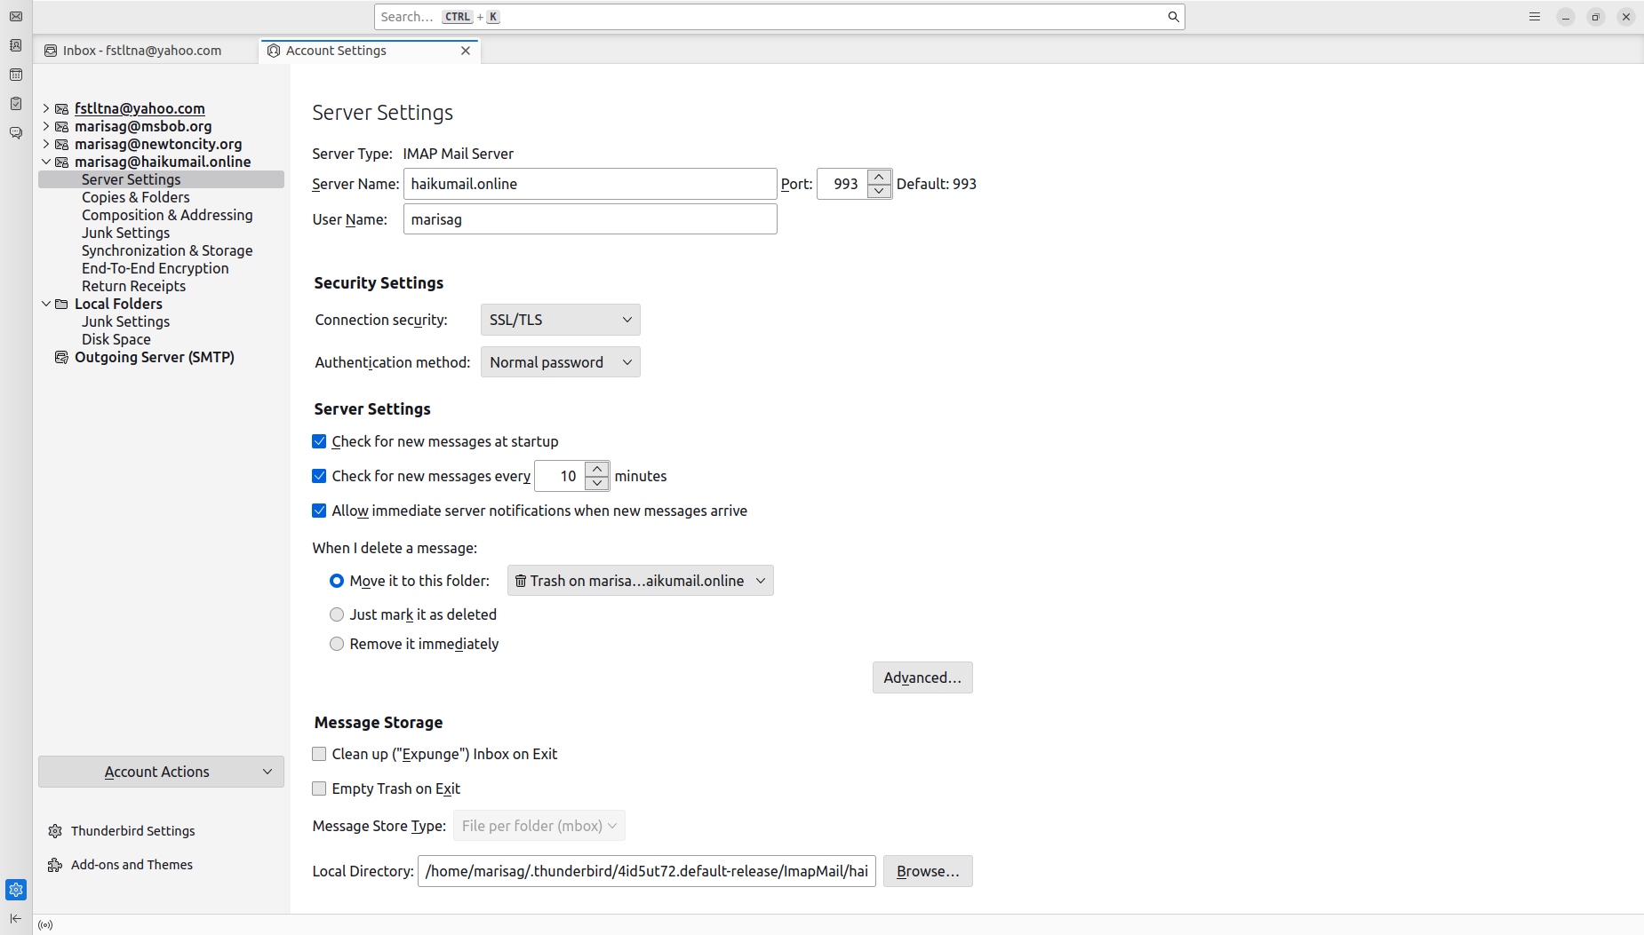Expand the marisag@msbob.org account tree
This screenshot has width=1644, height=935.
click(x=46, y=126)
